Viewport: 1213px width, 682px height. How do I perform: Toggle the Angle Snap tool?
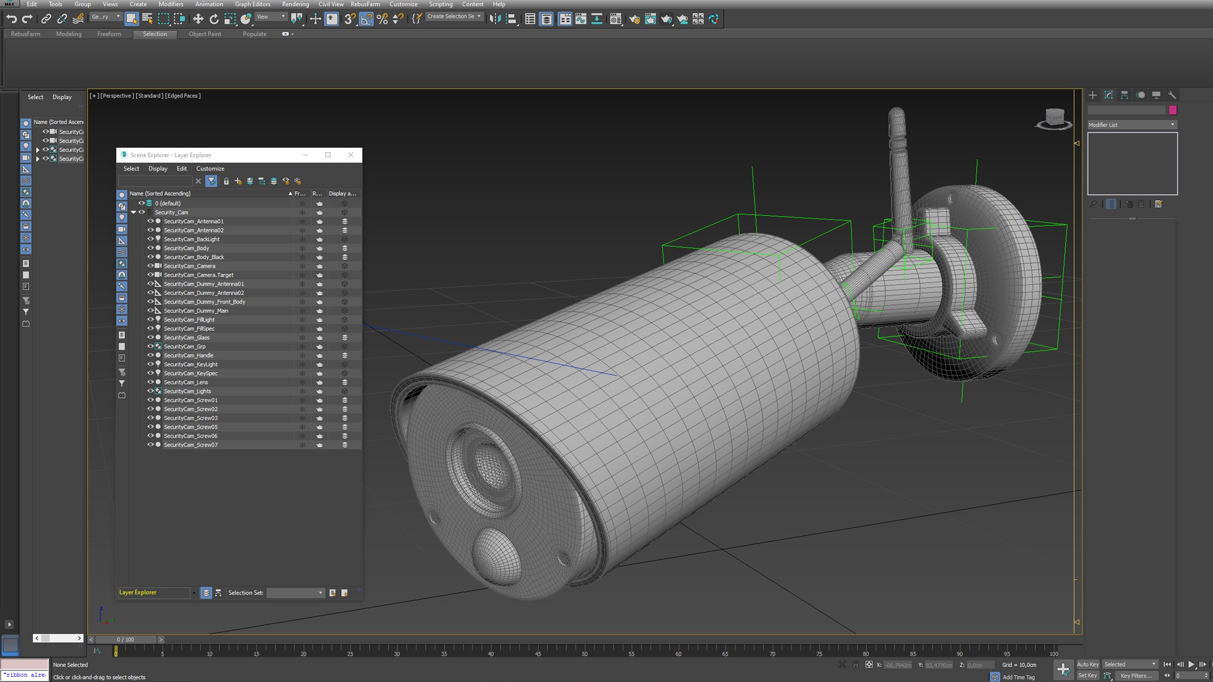point(366,19)
